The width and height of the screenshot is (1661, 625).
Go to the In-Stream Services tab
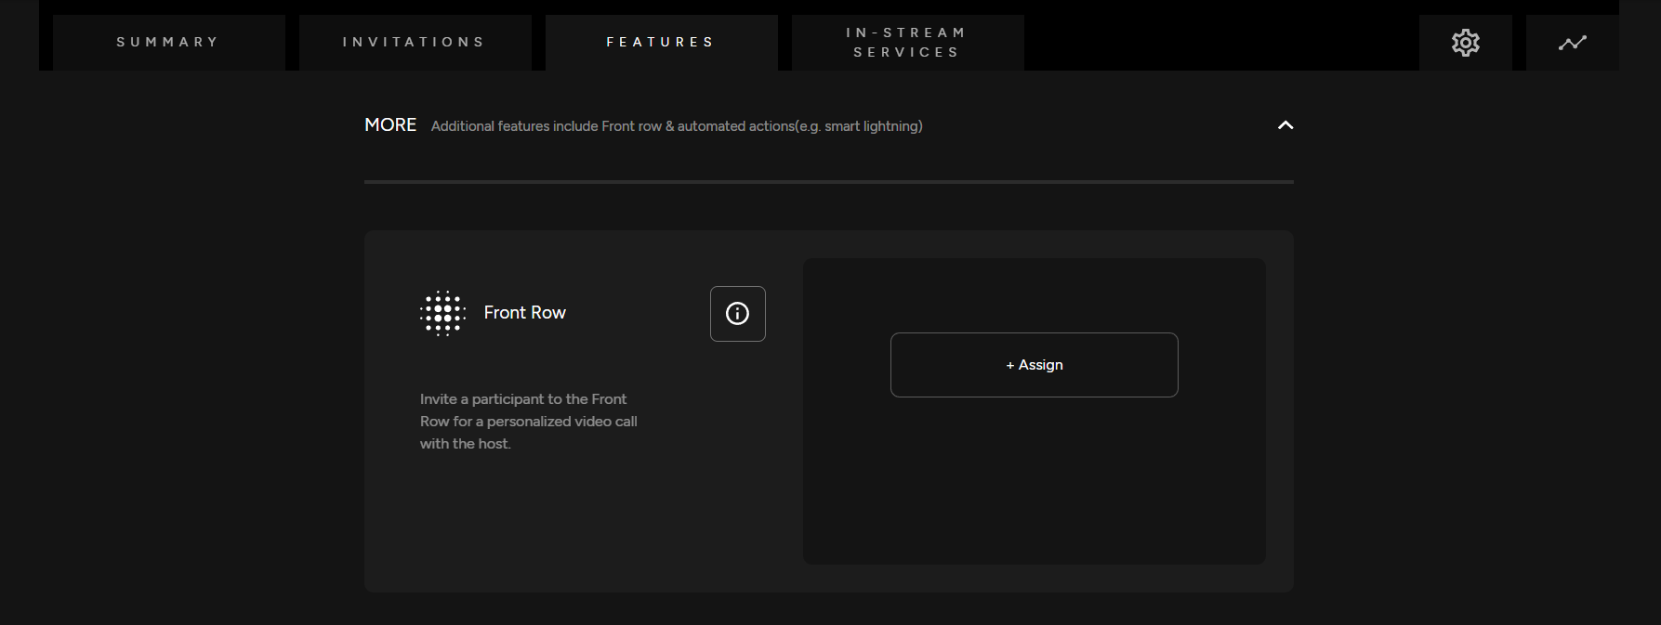point(907,42)
